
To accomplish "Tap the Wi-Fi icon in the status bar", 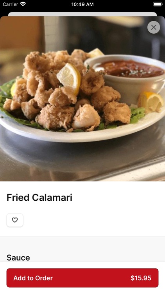I will pyautogui.click(x=23, y=4).
